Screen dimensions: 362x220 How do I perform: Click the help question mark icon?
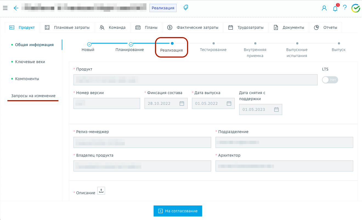345,8
